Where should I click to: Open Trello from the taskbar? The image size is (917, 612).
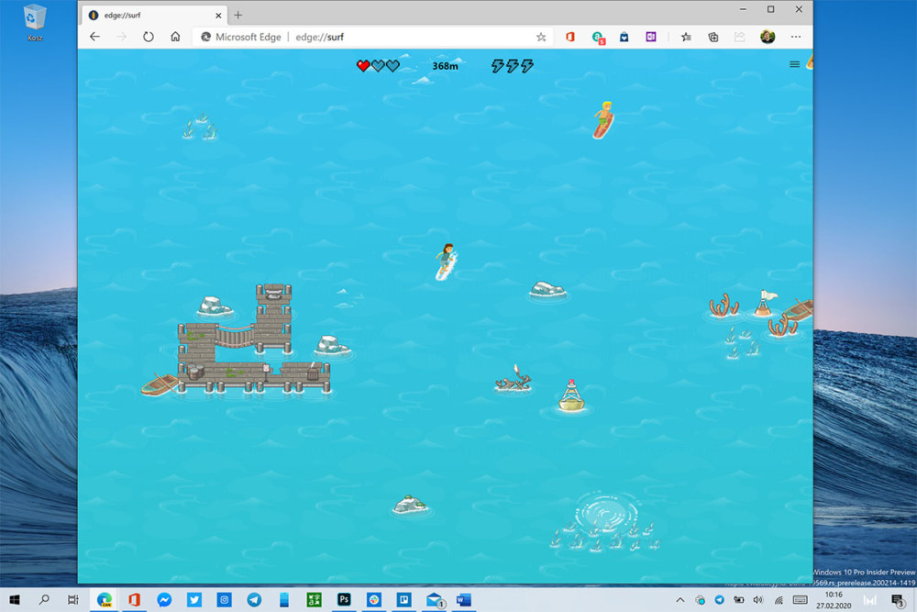(403, 600)
